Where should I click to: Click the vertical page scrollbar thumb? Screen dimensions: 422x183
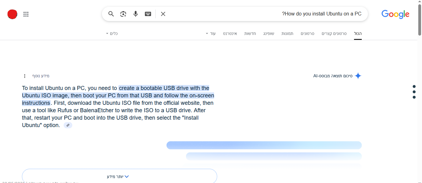(420, 20)
